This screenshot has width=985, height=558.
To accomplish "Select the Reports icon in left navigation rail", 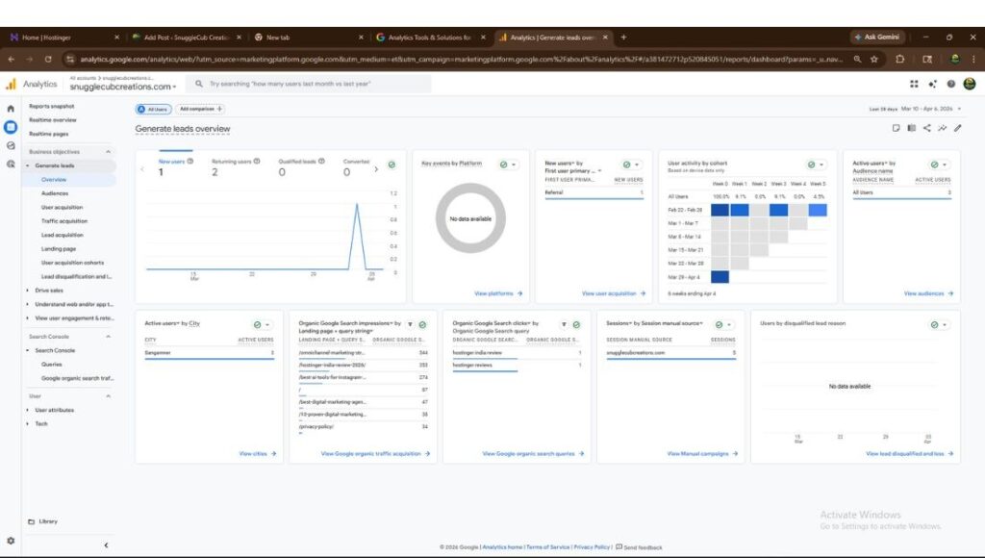I will [x=10, y=126].
